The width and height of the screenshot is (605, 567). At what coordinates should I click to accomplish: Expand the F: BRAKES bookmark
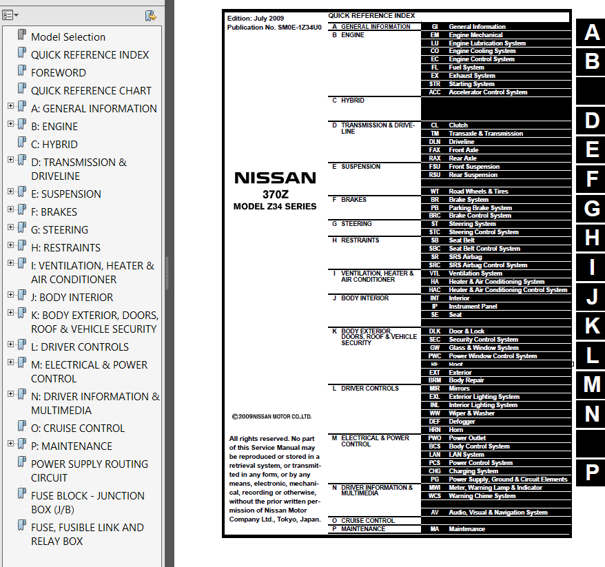click(x=11, y=209)
